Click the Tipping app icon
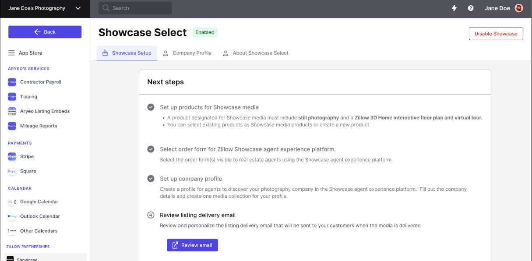The height and width of the screenshot is (261, 532). point(12,96)
